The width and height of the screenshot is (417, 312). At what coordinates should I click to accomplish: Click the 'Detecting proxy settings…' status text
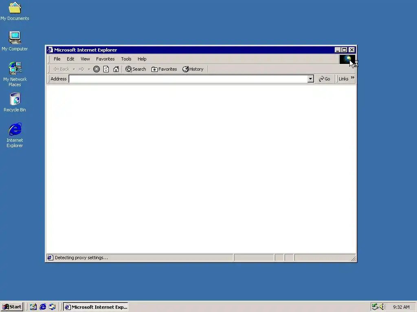click(81, 258)
